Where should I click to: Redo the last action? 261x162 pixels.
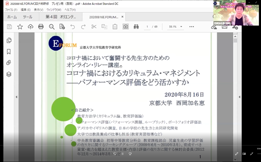[83, 27]
